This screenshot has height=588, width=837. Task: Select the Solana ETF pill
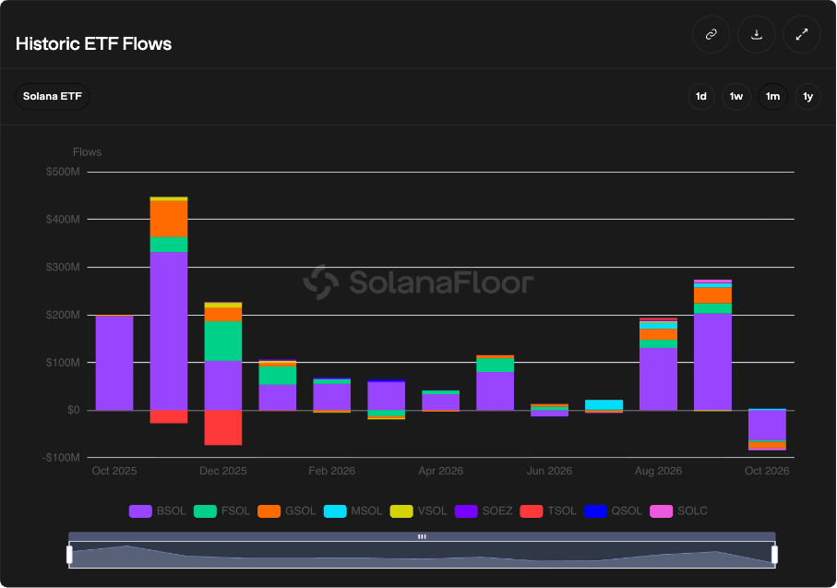coord(53,97)
